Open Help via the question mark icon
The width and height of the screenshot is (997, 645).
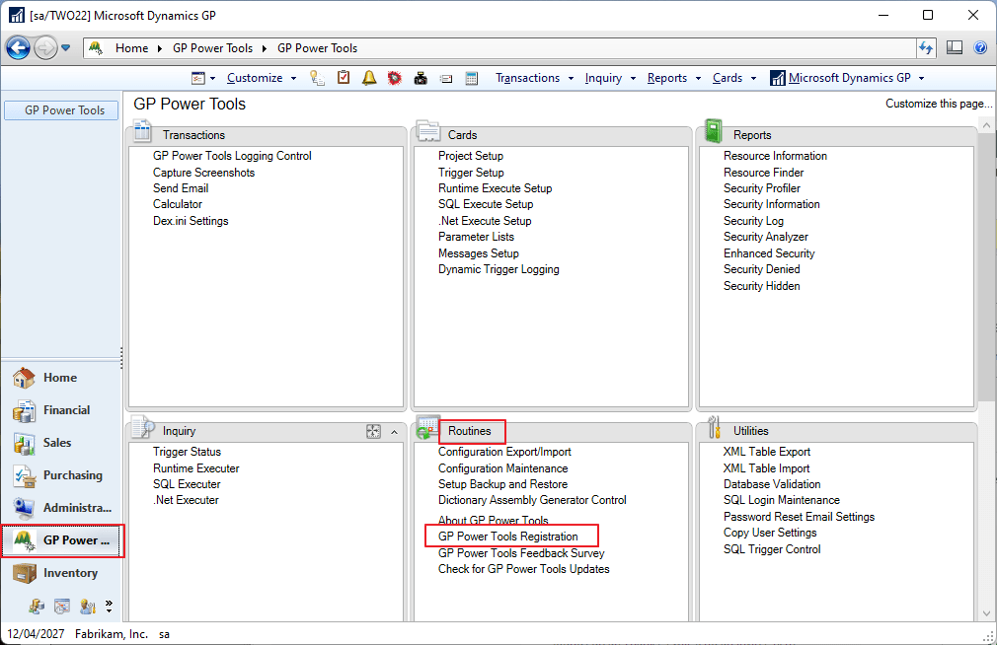(x=979, y=47)
